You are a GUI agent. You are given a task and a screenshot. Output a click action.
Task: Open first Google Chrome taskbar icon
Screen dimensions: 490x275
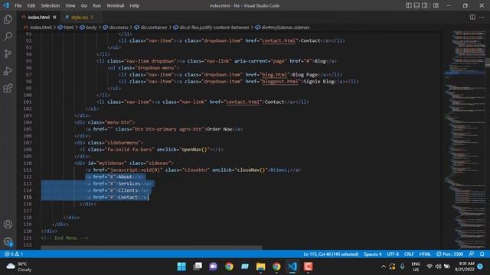click(229, 267)
